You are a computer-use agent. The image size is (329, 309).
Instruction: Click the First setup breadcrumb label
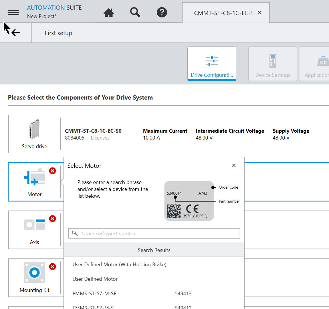tap(58, 33)
